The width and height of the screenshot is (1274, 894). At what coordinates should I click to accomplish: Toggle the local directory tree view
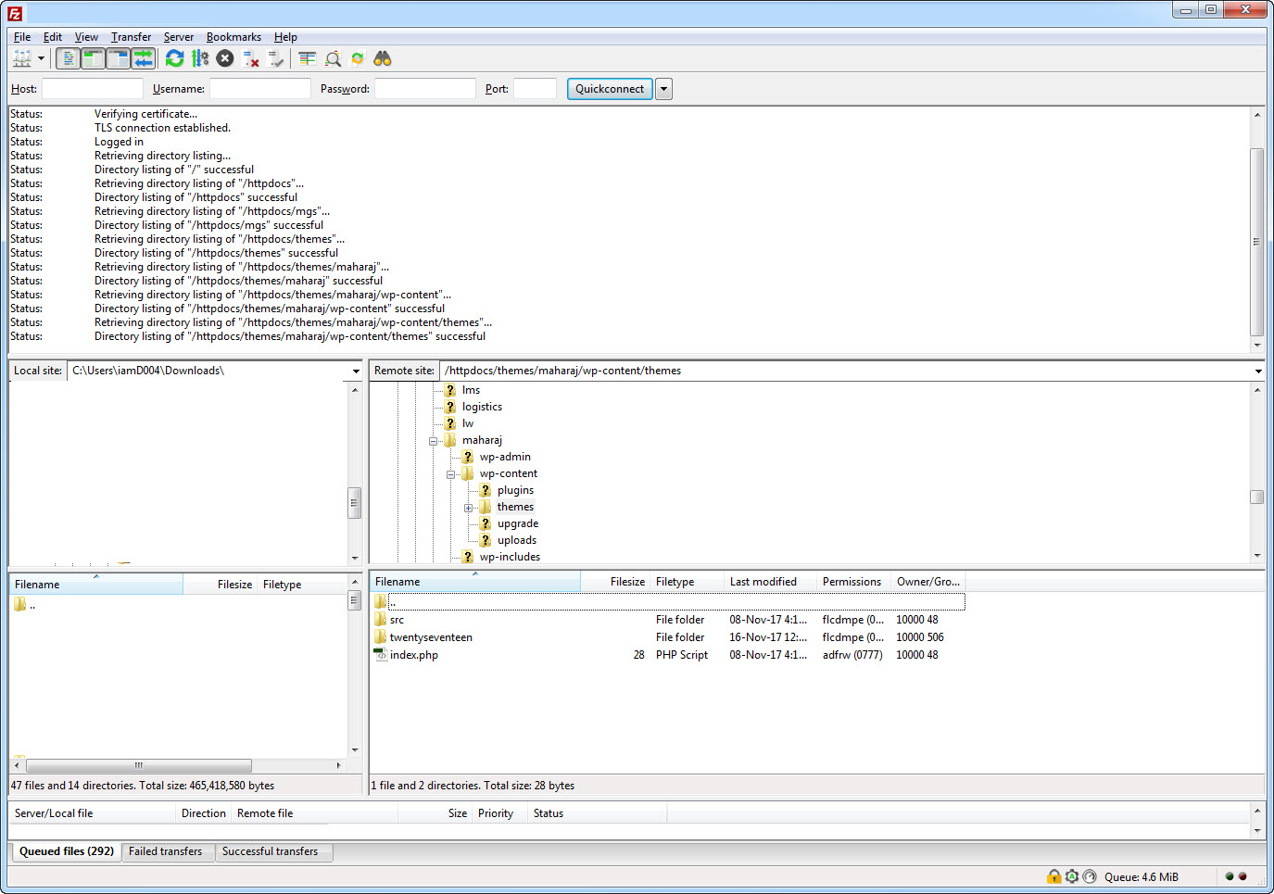(x=93, y=59)
